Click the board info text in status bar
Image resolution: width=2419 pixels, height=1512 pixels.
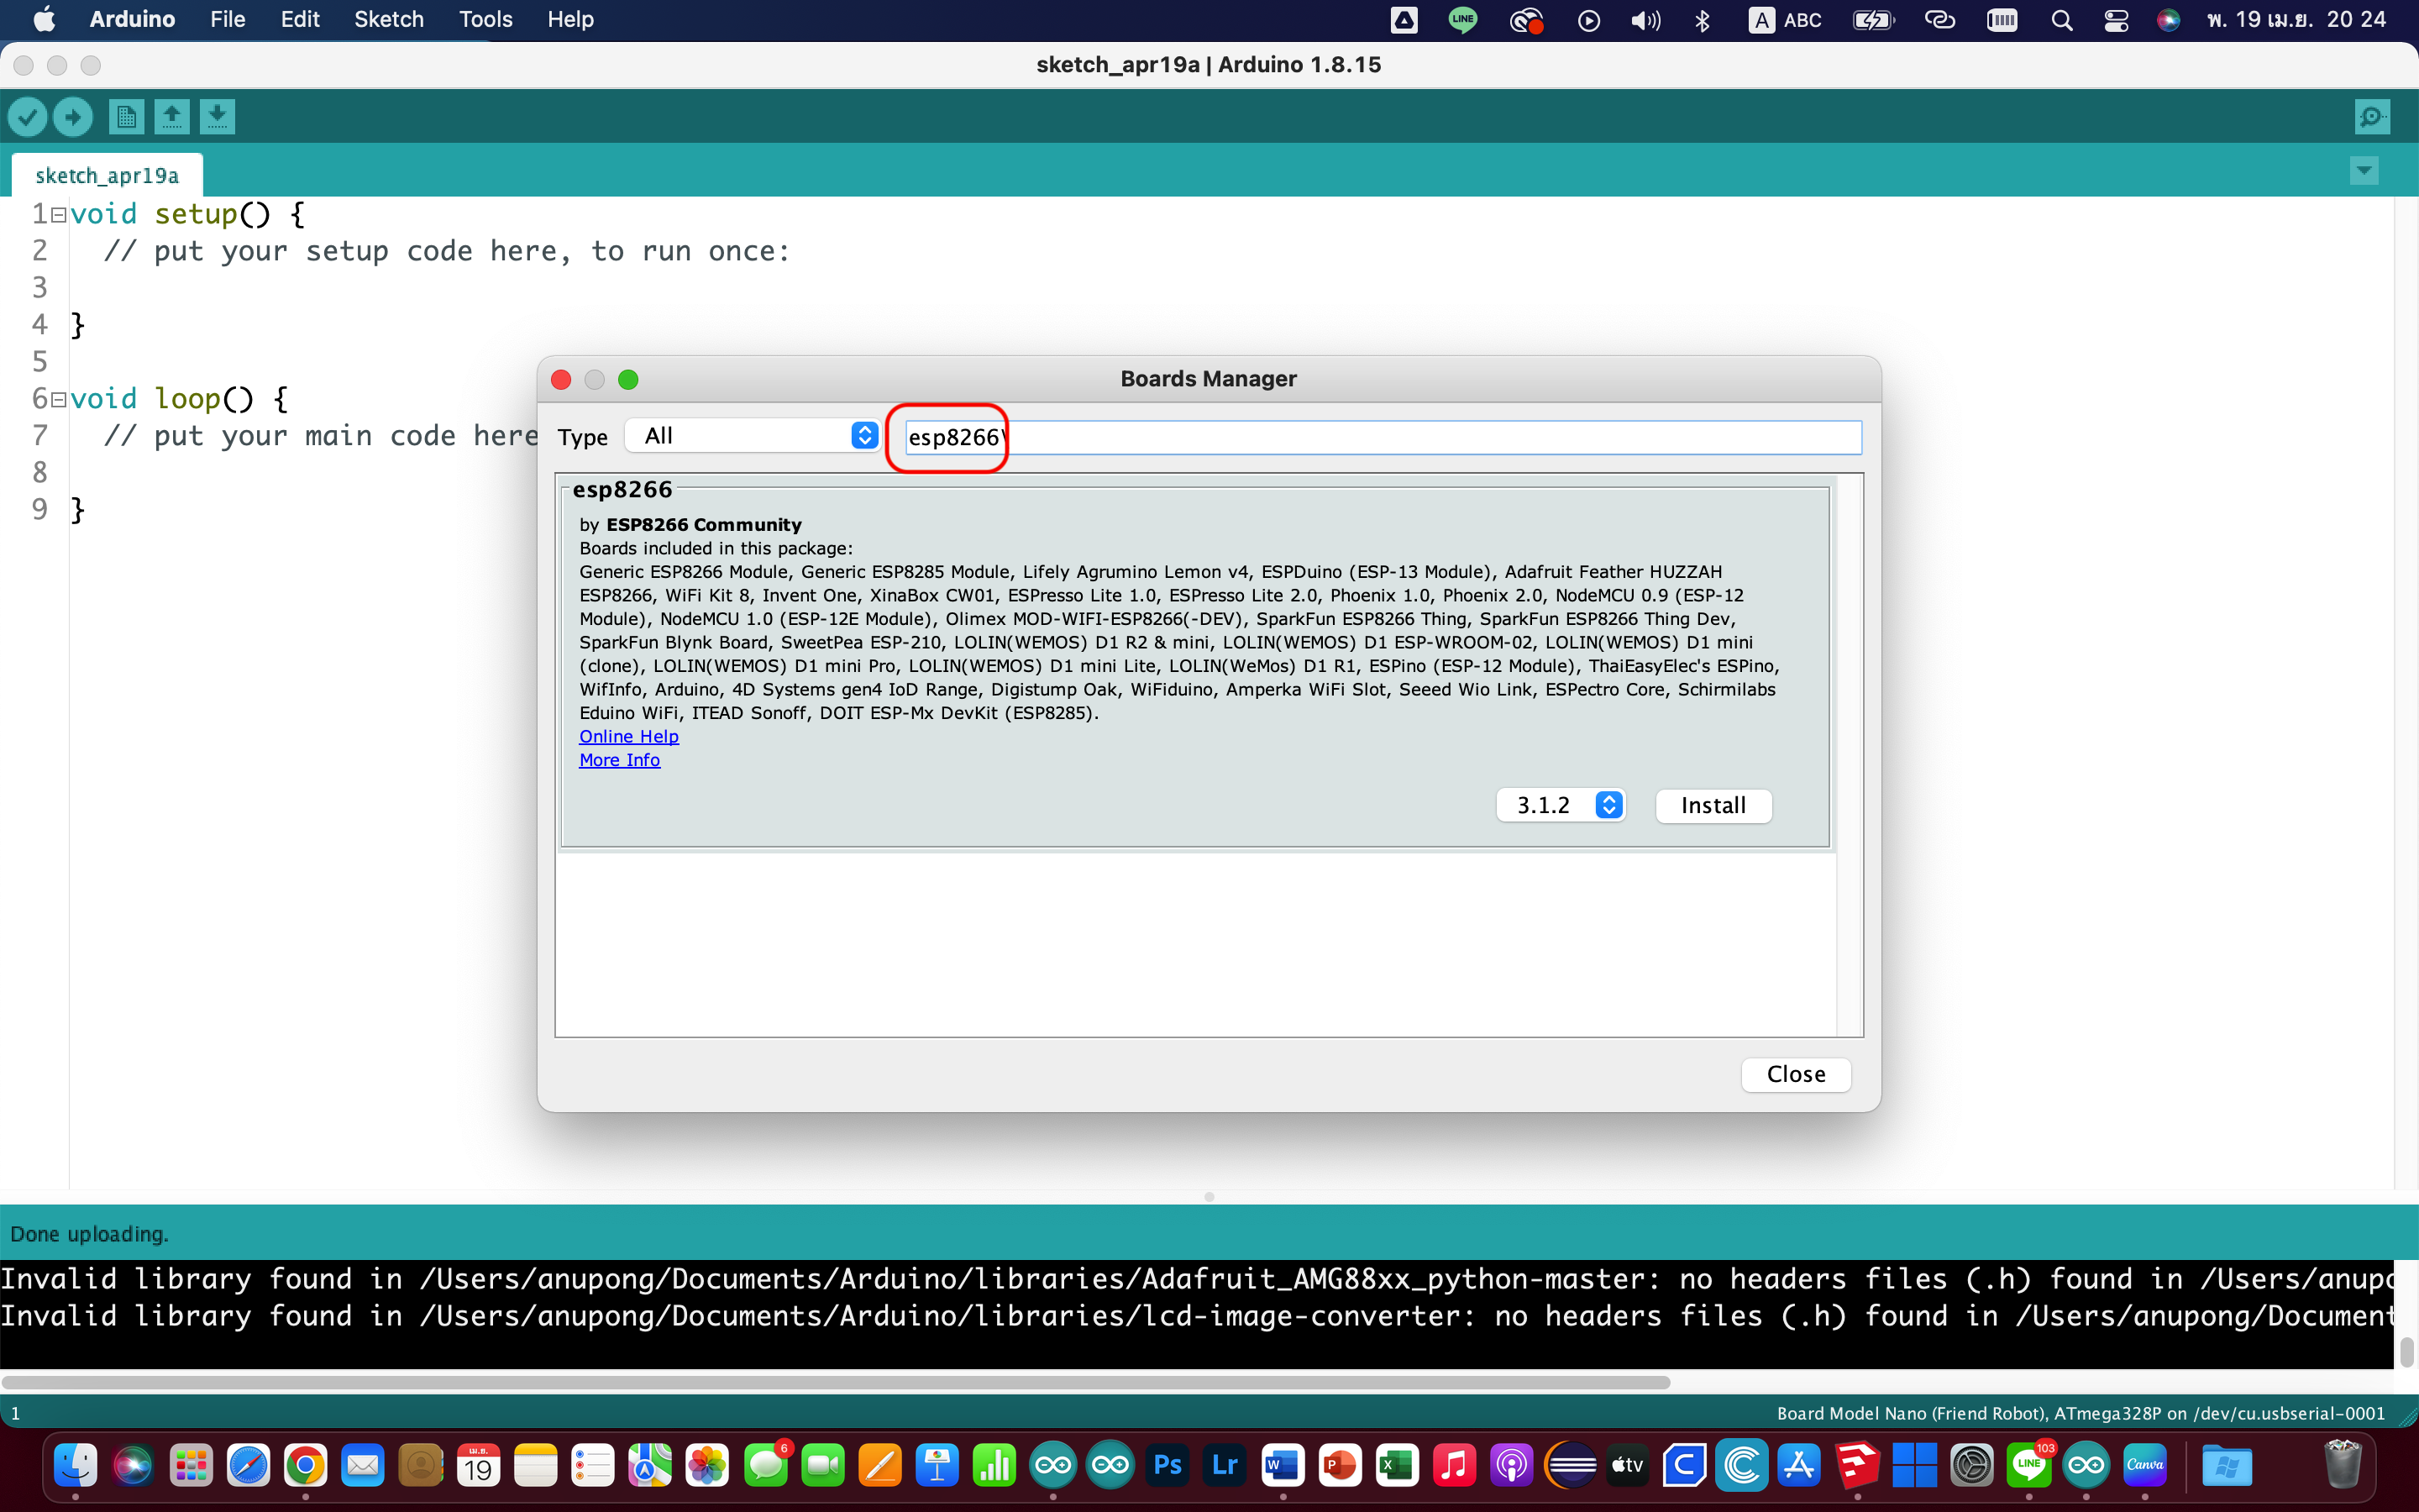[x=2081, y=1413]
